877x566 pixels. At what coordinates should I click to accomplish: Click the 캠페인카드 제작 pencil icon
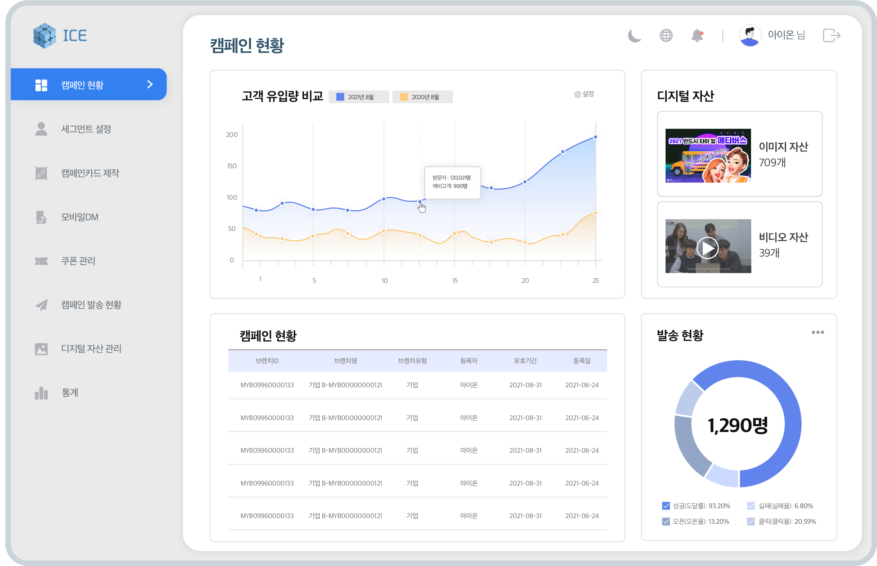point(41,173)
